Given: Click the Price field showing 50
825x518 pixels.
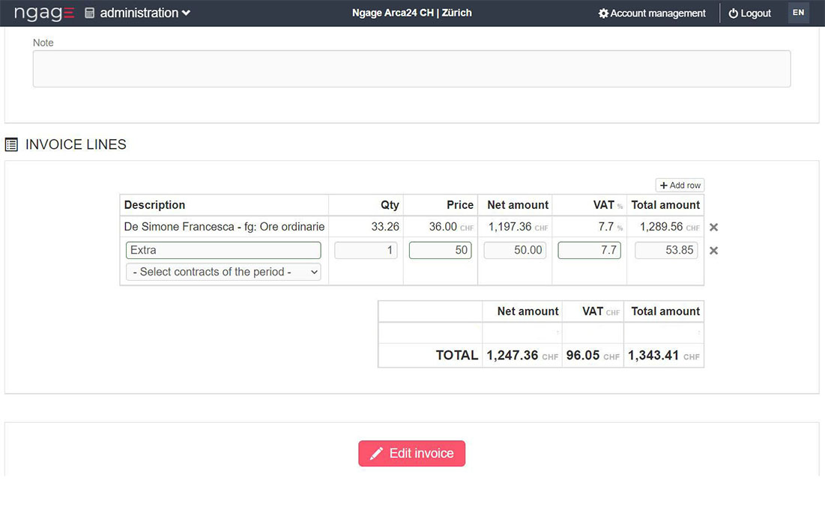Looking at the screenshot, I should (440, 251).
